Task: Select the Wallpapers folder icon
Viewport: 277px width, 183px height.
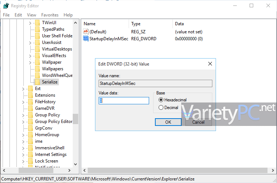Action: (37, 69)
